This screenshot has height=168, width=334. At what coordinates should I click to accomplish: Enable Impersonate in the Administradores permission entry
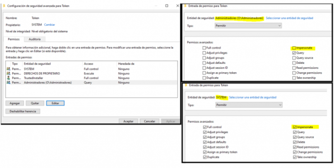(294, 48)
